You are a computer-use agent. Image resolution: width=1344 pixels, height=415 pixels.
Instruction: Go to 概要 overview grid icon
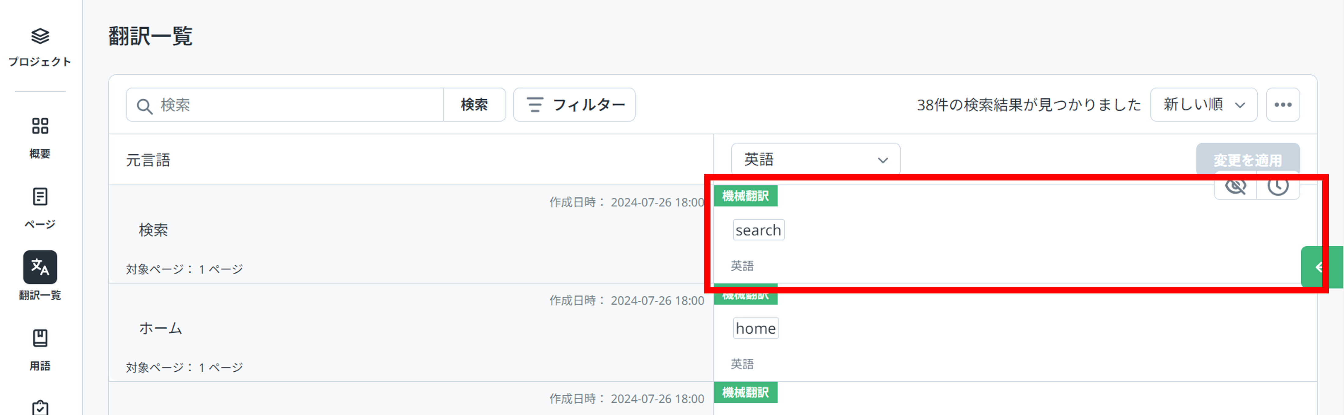(40, 126)
